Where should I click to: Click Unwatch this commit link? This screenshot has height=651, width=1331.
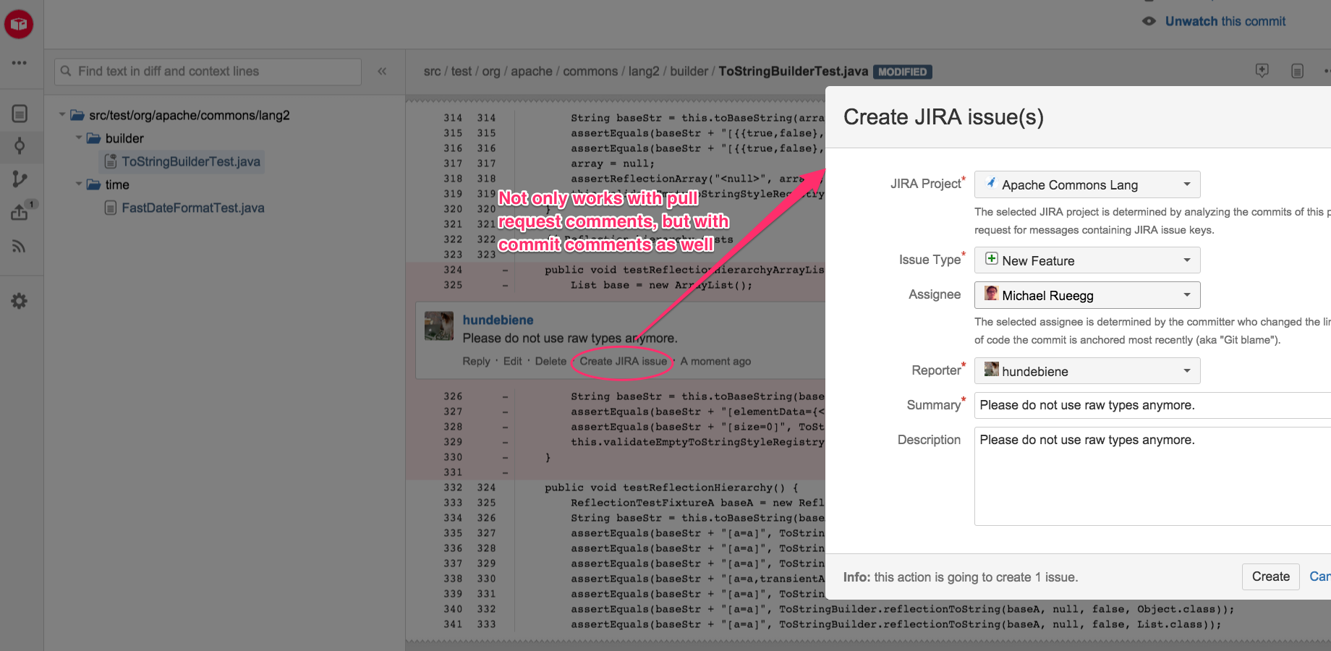click(1225, 21)
